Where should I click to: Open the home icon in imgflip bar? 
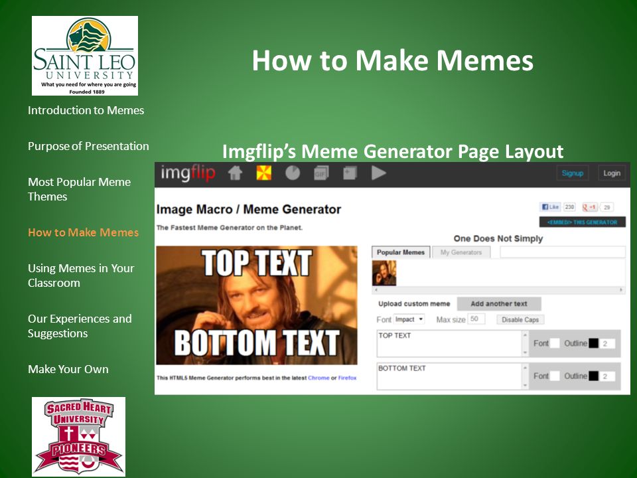click(x=235, y=173)
